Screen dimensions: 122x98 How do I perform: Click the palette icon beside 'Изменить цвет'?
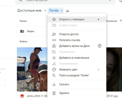tap(54, 70)
